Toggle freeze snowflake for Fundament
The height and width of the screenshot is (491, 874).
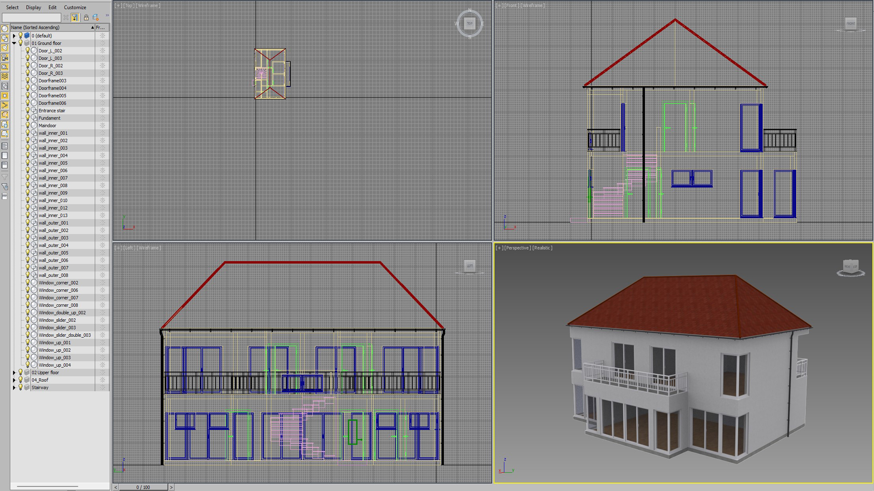(102, 118)
